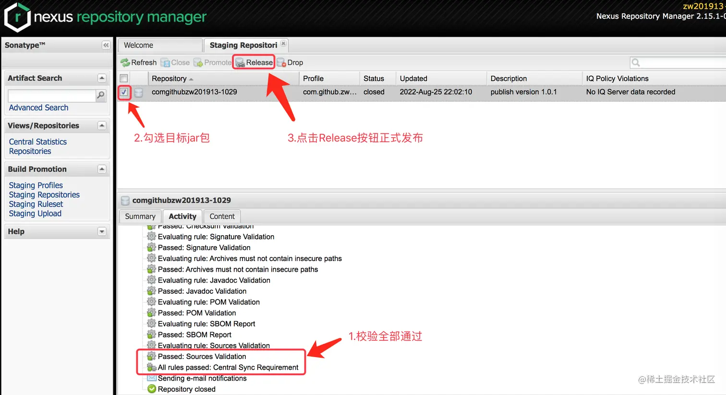This screenshot has width=726, height=395.
Task: Click gear icon for Evaluating rule: Signature Validation
Action: [x=151, y=237]
